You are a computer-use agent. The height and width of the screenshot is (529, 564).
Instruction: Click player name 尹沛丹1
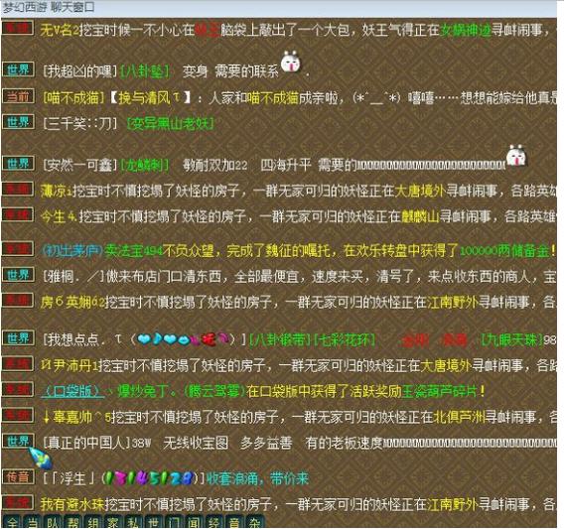click(x=70, y=365)
